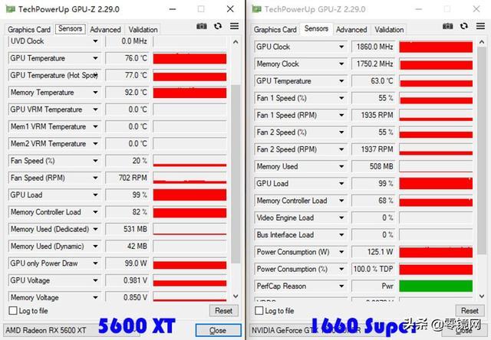The height and width of the screenshot is (340, 491).
Task: Open Memory Used (Dynamic) dropdown
Action: [95, 247]
